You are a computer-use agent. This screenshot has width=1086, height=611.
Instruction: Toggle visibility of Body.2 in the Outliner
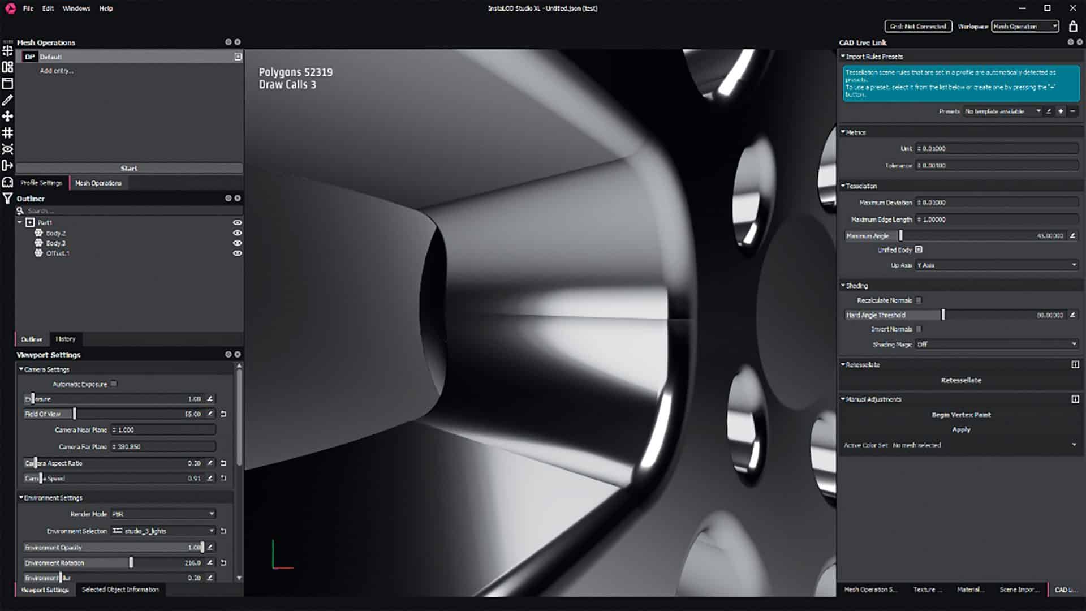(237, 233)
